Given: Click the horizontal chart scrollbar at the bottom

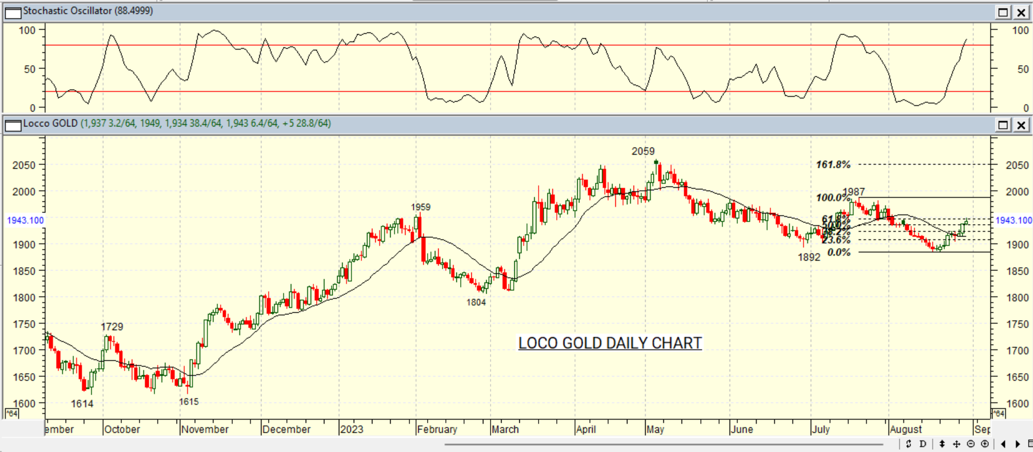Looking at the screenshot, I should tap(664, 444).
